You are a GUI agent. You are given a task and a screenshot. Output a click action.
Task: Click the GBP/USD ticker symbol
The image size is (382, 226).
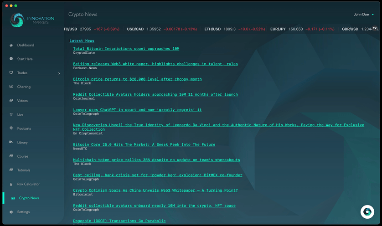pyautogui.click(x=350, y=29)
